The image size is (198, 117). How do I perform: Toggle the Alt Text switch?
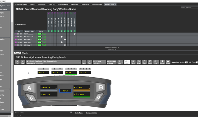point(197,62)
